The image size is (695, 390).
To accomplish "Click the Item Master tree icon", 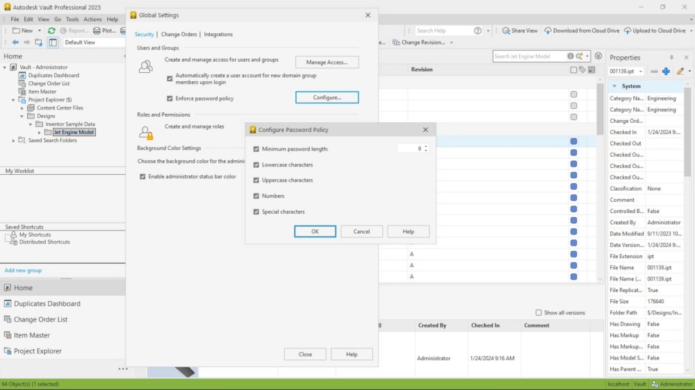I will 22,92.
